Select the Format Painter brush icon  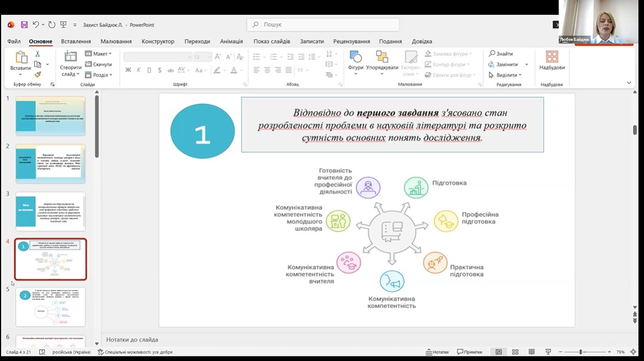(38, 74)
